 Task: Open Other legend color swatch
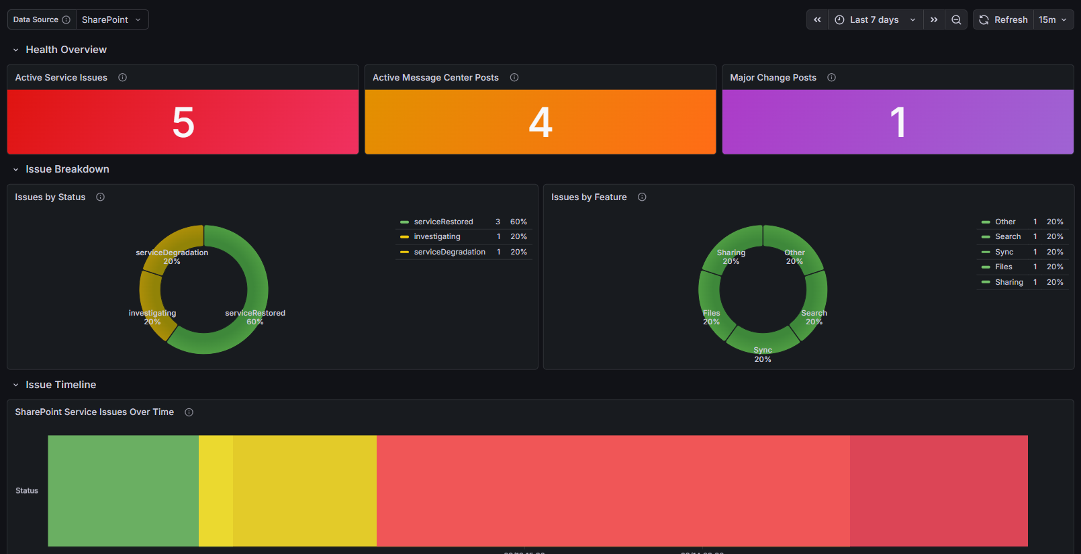coord(986,222)
